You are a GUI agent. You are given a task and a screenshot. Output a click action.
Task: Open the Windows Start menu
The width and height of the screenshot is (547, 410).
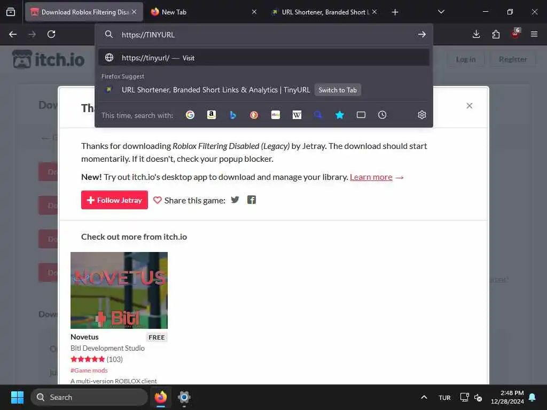[17, 397]
